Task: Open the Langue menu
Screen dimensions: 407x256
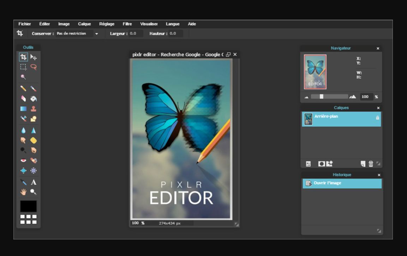Action: (x=173, y=24)
